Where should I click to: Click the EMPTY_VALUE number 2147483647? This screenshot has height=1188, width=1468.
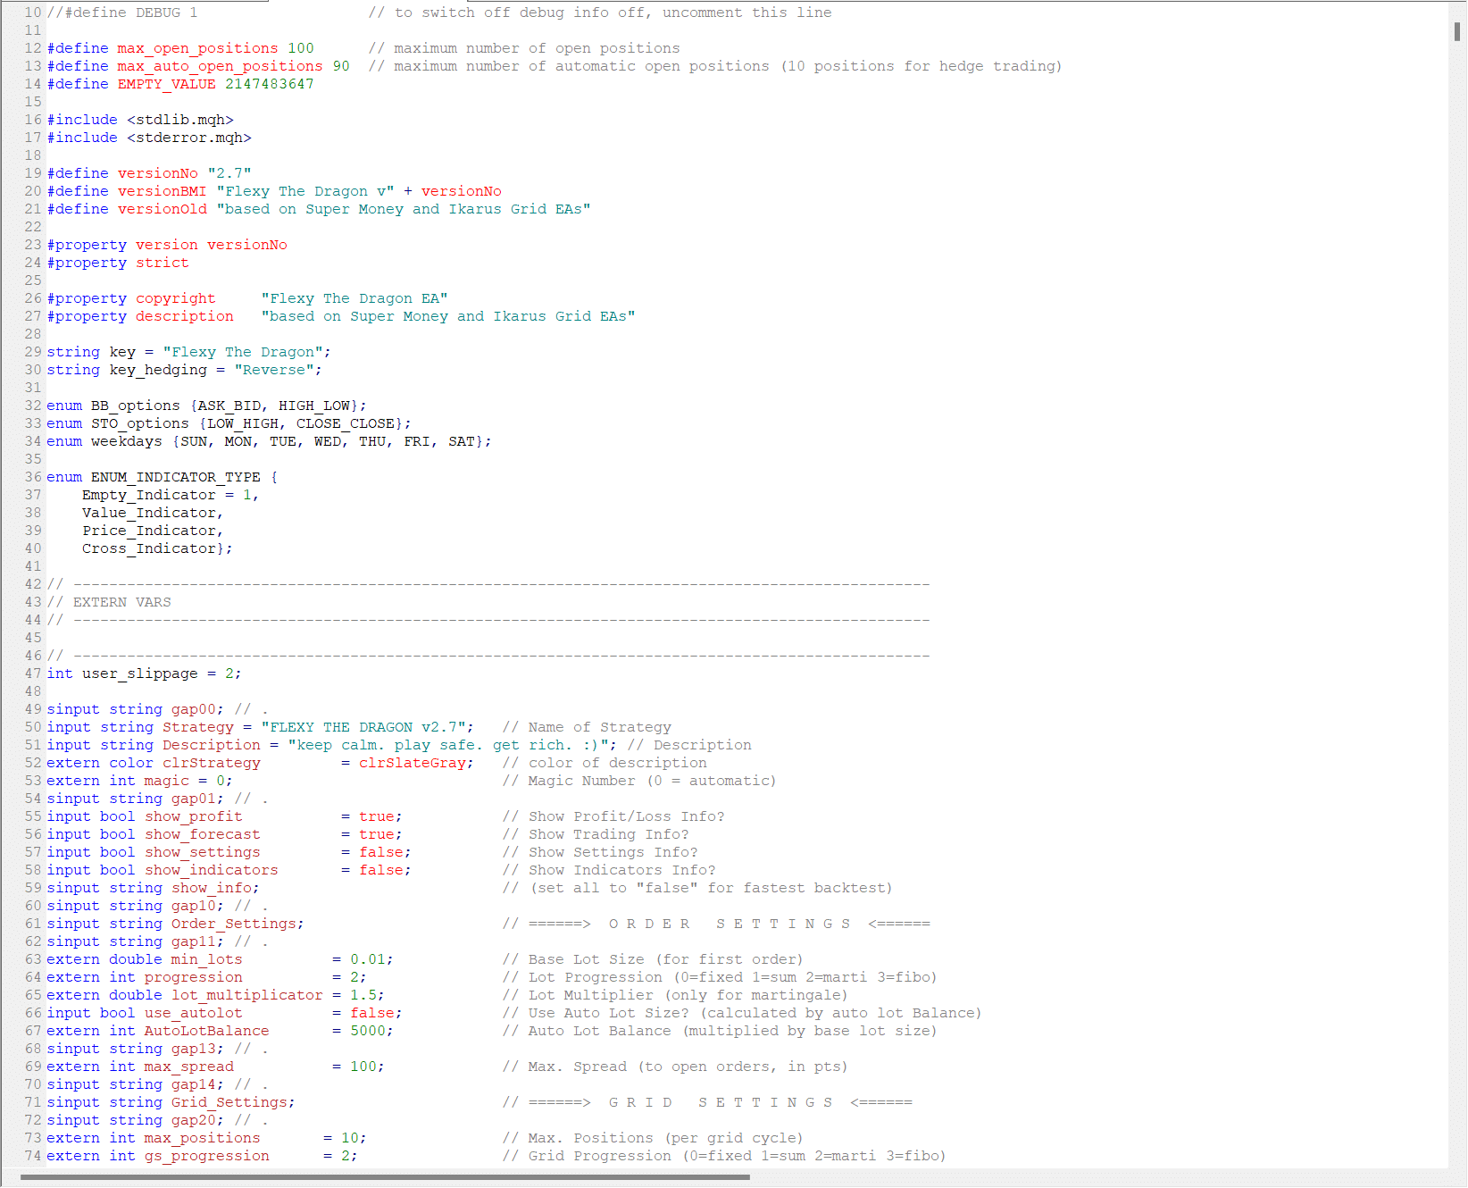tap(269, 84)
